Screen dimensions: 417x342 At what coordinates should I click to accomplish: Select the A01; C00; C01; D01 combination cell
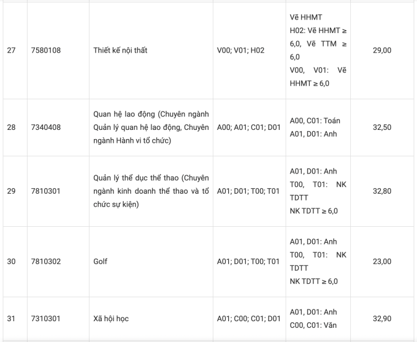(248, 319)
